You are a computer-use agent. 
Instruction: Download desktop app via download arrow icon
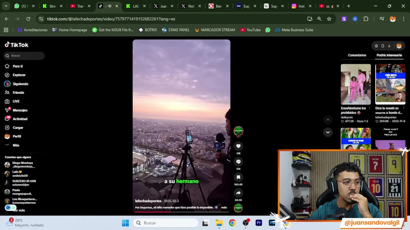pyautogui.click(x=389, y=46)
